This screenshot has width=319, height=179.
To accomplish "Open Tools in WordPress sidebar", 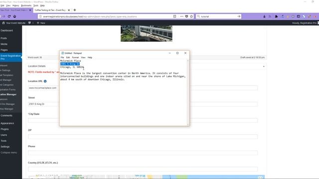I will click(3, 141).
